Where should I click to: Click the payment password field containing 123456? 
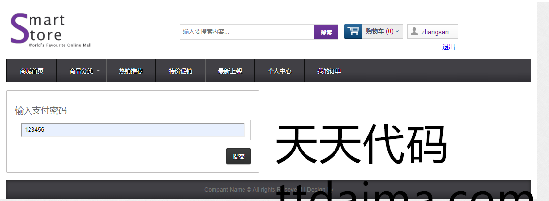pos(133,130)
